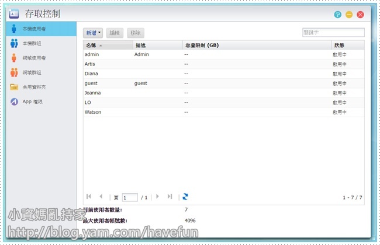This screenshot has width=380, height=245.
Task: Click the 編輯 button
Action: [115, 33]
